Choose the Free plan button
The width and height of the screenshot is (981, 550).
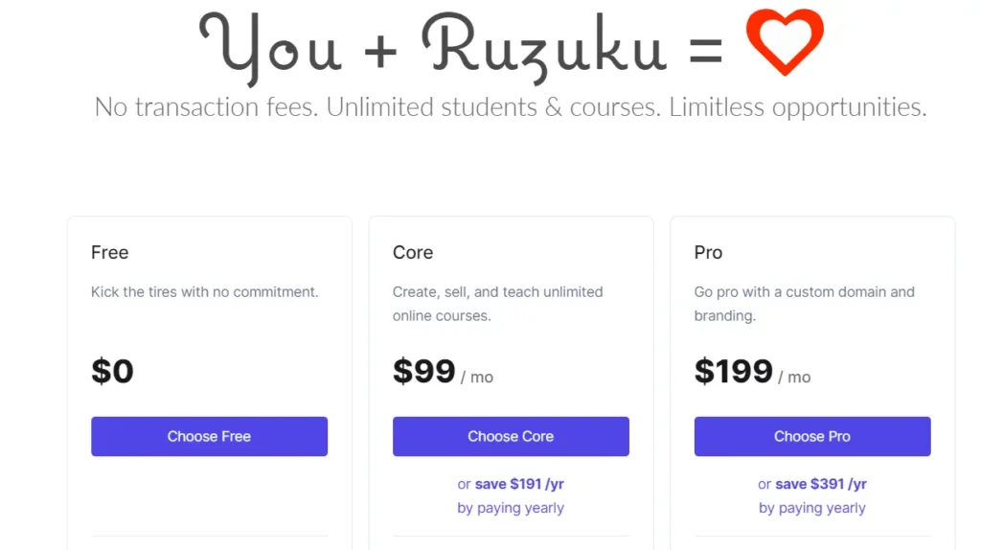[209, 436]
